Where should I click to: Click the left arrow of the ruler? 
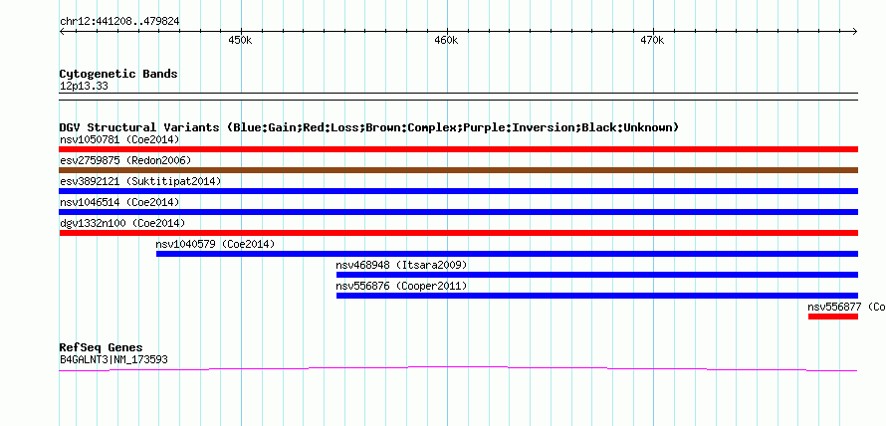[x=62, y=31]
